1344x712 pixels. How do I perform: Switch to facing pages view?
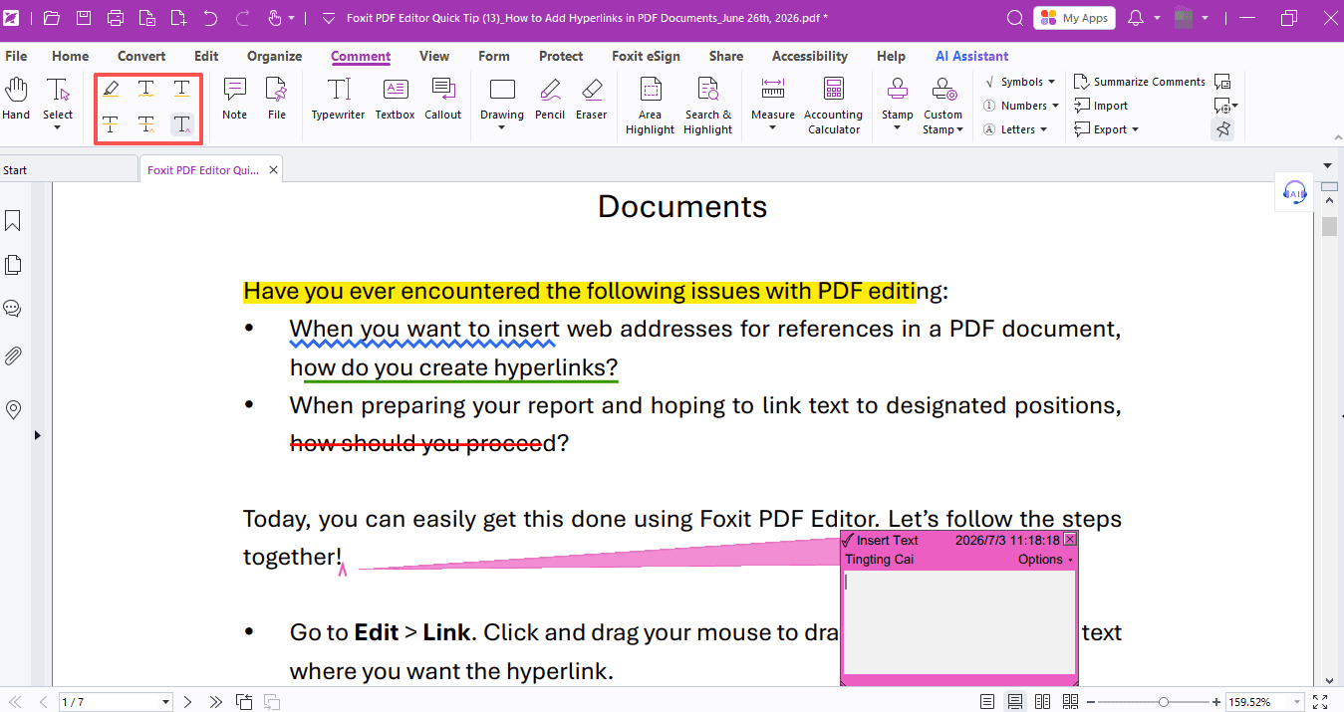(x=1043, y=702)
